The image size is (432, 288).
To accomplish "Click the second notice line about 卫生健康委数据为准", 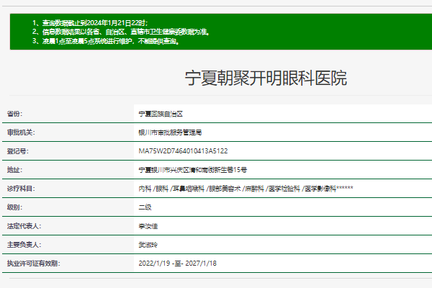I will click(x=121, y=32).
